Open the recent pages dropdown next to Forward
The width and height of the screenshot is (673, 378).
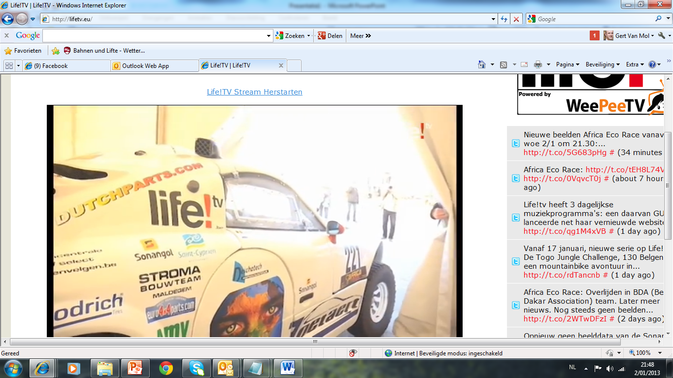click(x=33, y=19)
